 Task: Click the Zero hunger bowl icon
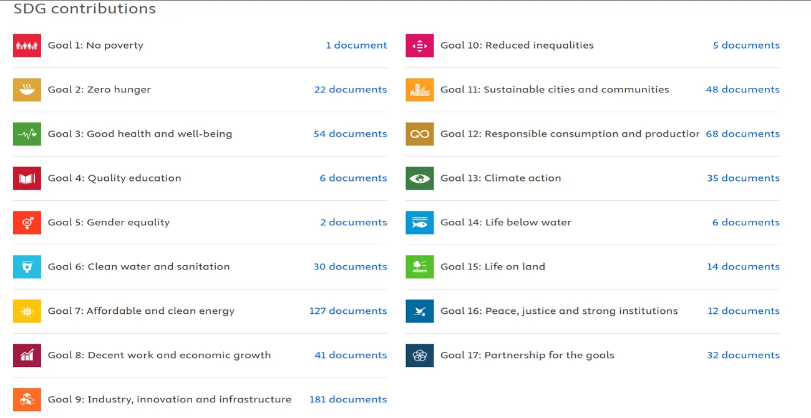pyautogui.click(x=27, y=90)
